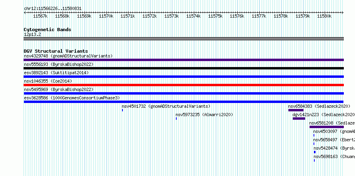Viewport: 355px width, 176px height.
Task: Select the small blue nsv5658497 marker
Action: coord(314,144)
